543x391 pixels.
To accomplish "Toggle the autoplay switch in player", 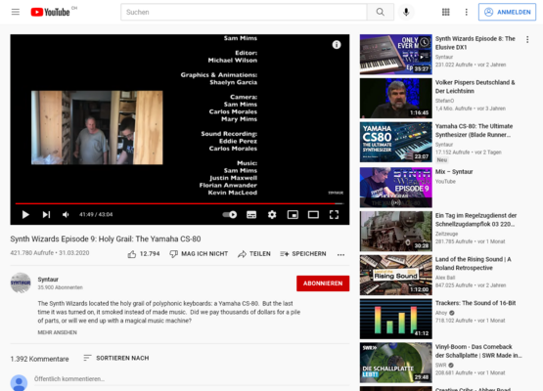I will click(x=230, y=214).
